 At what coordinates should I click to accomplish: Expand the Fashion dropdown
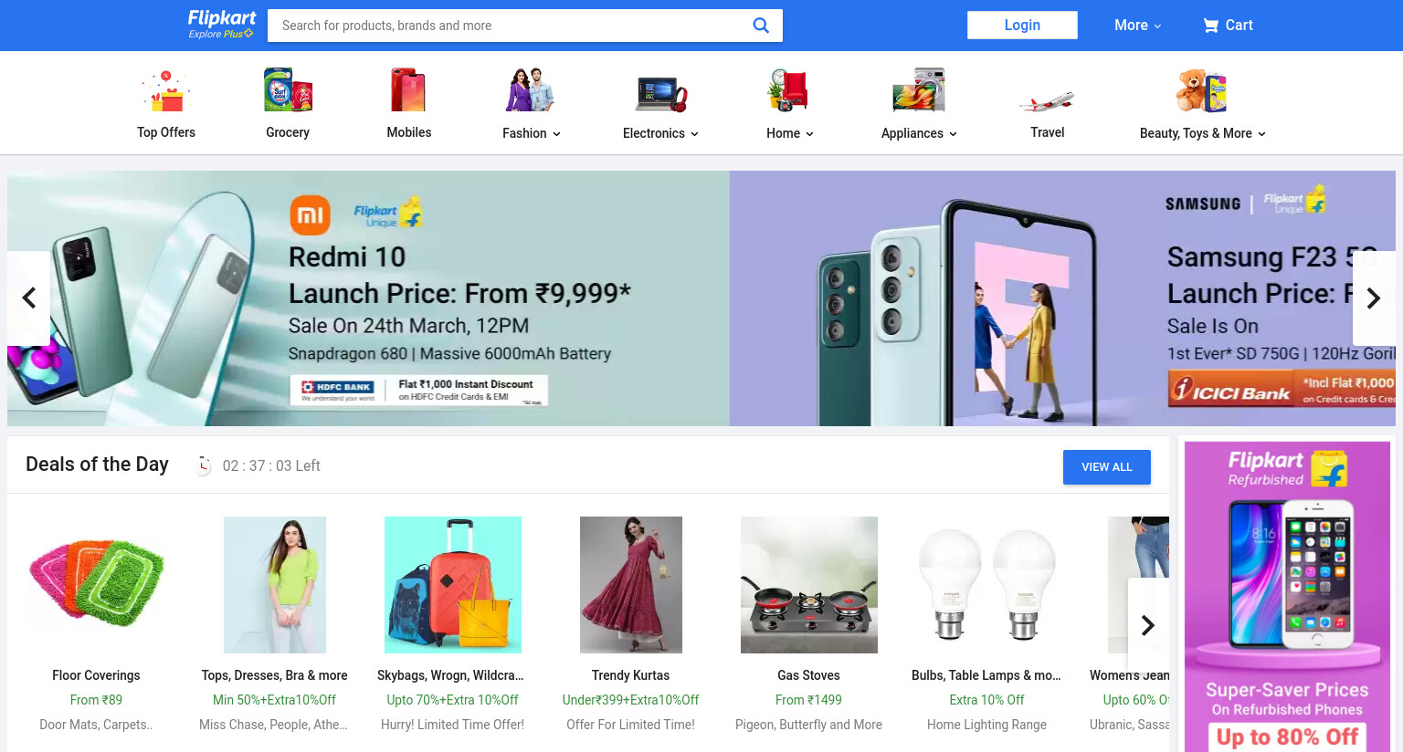532,133
